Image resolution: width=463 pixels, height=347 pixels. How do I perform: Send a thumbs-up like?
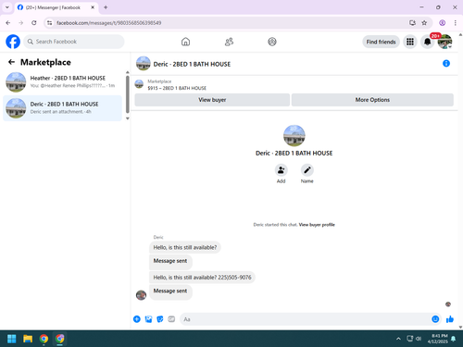(x=450, y=319)
